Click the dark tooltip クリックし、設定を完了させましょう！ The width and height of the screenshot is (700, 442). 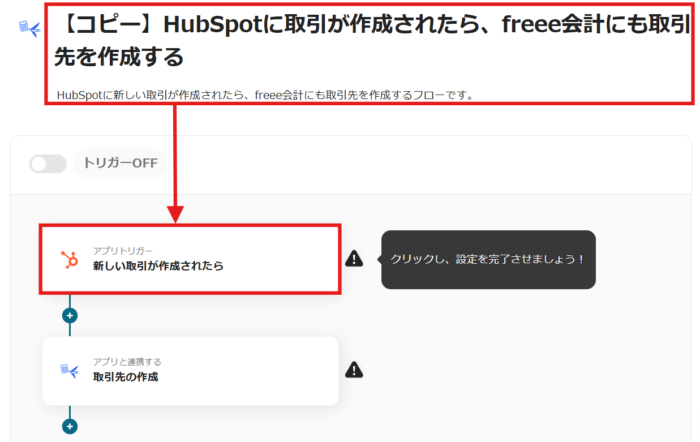(488, 260)
